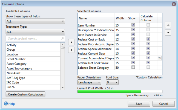Click the green print width progress bar
The width and height of the screenshot is (178, 110).
110,92
